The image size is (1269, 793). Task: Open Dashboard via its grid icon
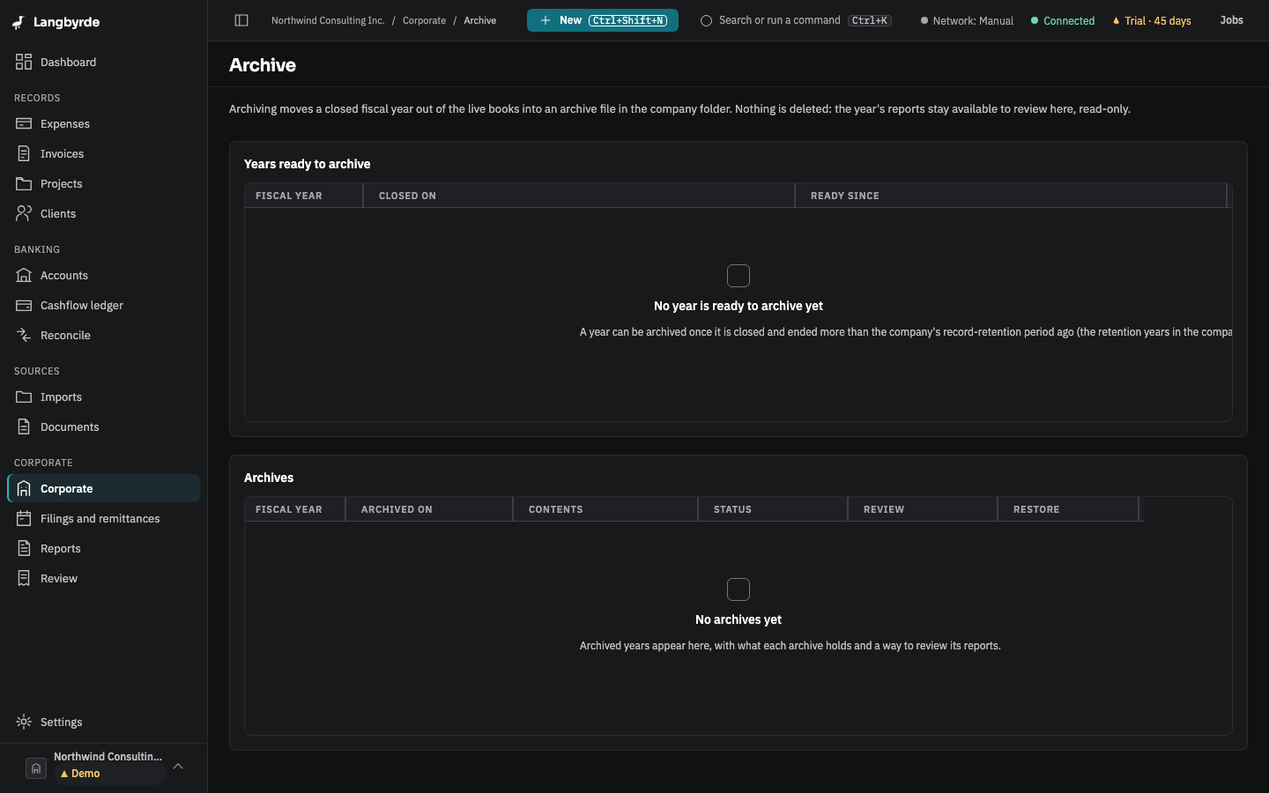coord(24,62)
